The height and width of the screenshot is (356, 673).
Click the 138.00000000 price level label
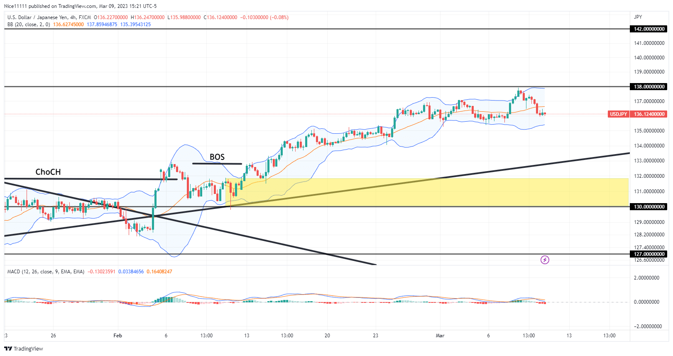649,87
